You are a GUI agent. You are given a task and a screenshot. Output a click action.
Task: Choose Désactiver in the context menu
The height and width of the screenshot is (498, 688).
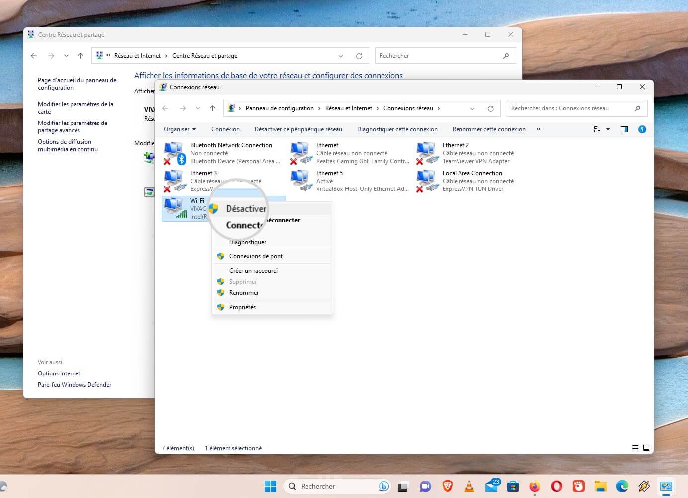272,209
